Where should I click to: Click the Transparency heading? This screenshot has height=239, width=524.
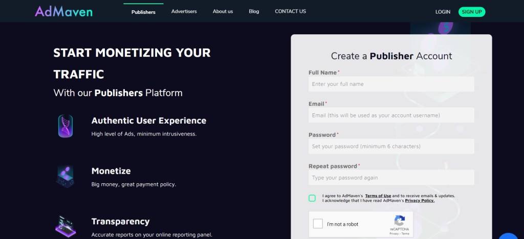[x=121, y=222]
